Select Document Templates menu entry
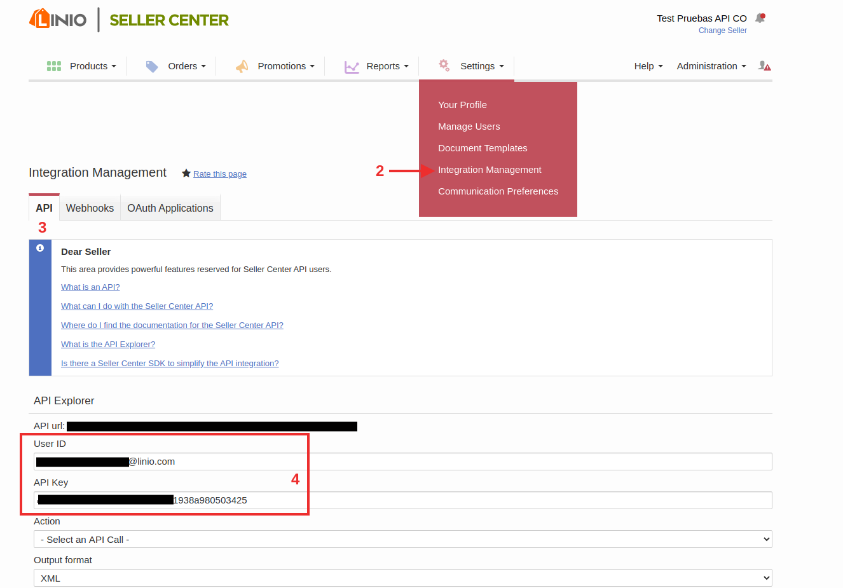This screenshot has width=843, height=588. coord(483,148)
